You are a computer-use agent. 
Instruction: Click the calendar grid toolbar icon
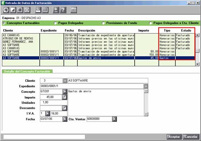point(74,10)
